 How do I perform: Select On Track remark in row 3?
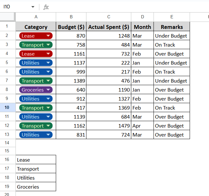[x=172, y=45]
